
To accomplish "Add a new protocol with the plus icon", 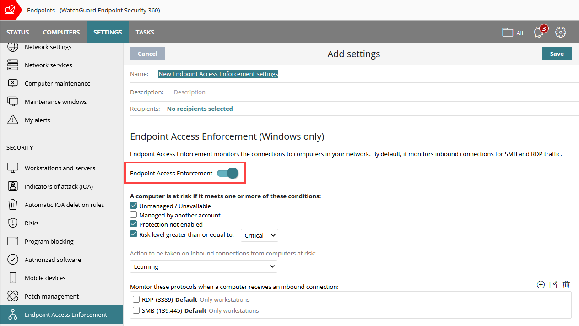I will 541,284.
